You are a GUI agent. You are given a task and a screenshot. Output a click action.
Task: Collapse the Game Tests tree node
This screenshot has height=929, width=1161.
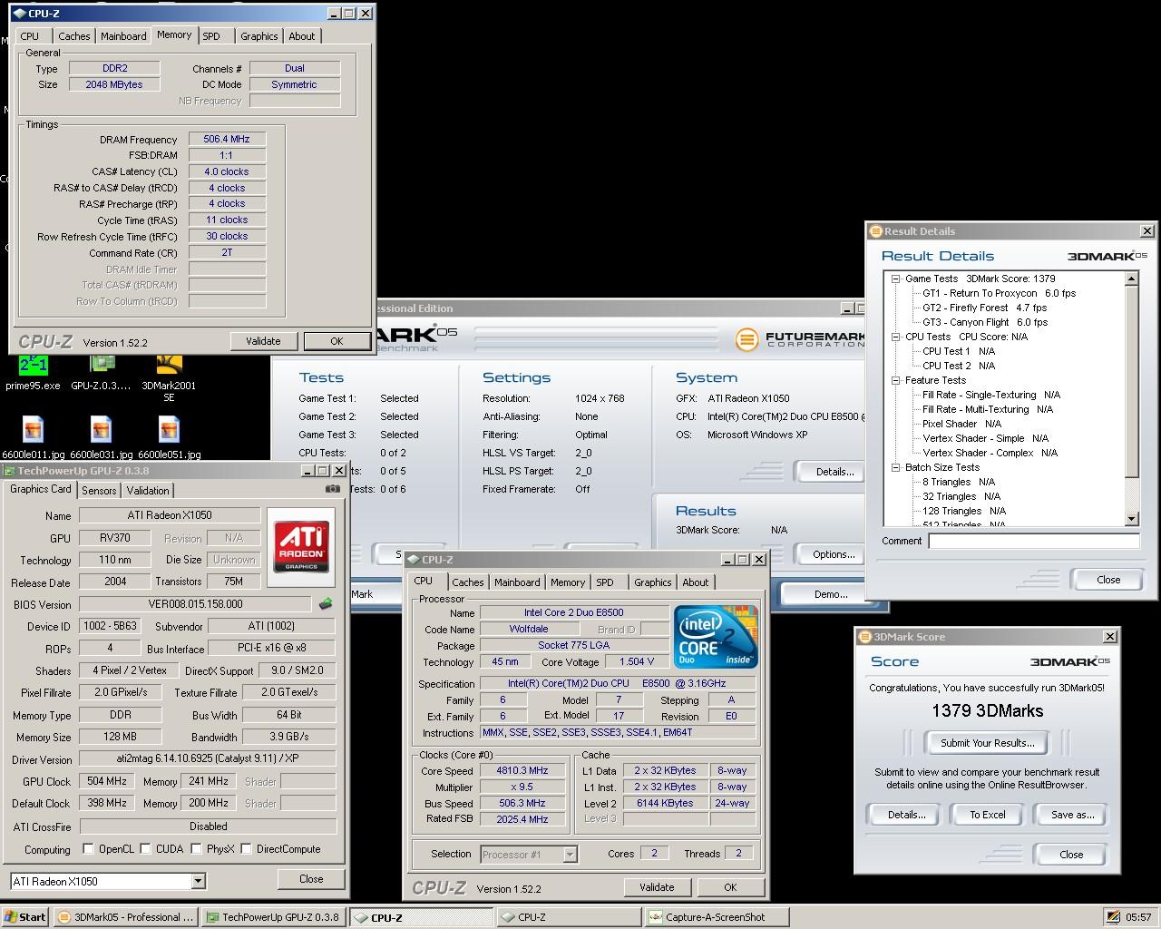(896, 279)
